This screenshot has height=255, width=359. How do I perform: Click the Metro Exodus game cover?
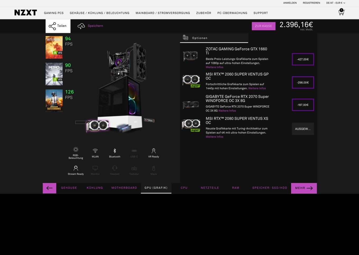54,74
